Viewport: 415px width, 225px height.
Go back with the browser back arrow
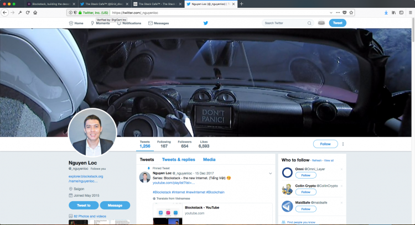[4, 12]
